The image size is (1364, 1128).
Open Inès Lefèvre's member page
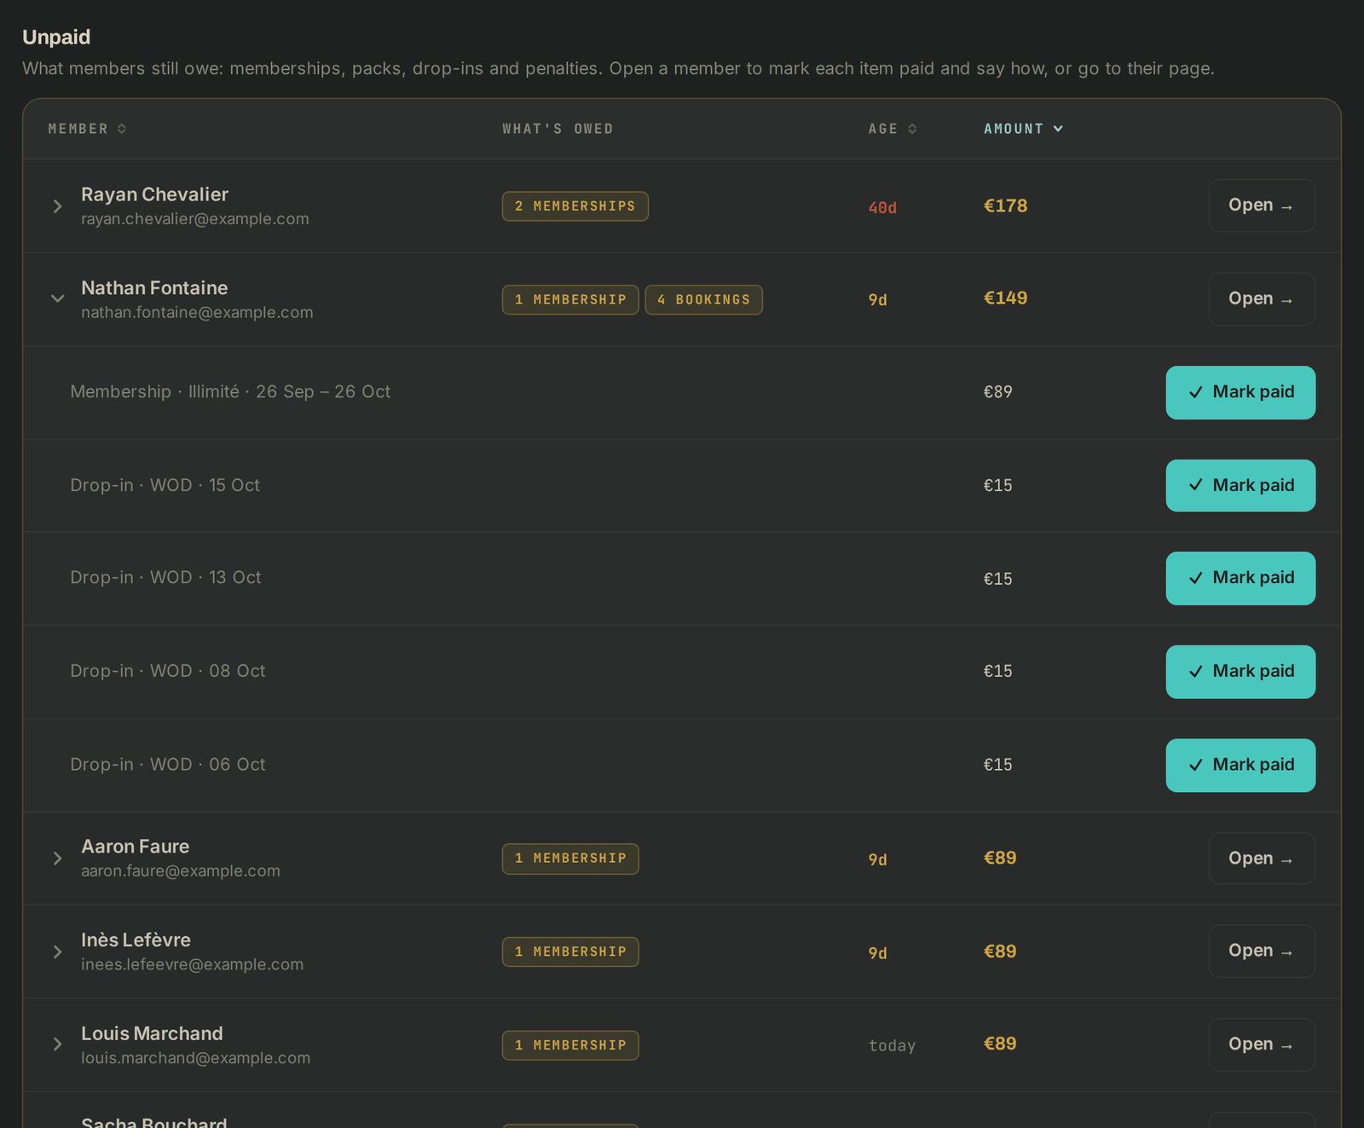click(1262, 952)
